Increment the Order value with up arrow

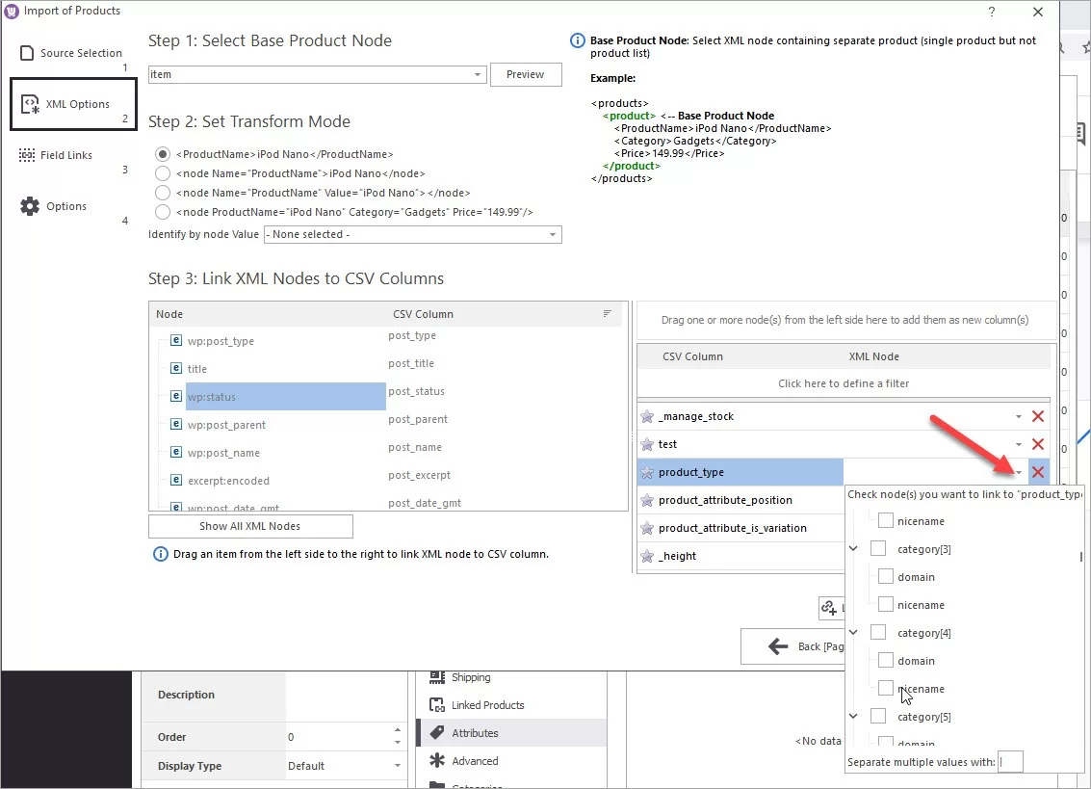coord(398,730)
